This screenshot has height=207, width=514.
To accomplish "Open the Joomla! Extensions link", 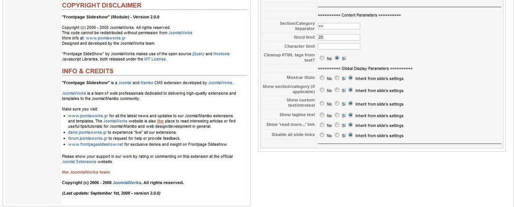I will 79,162.
